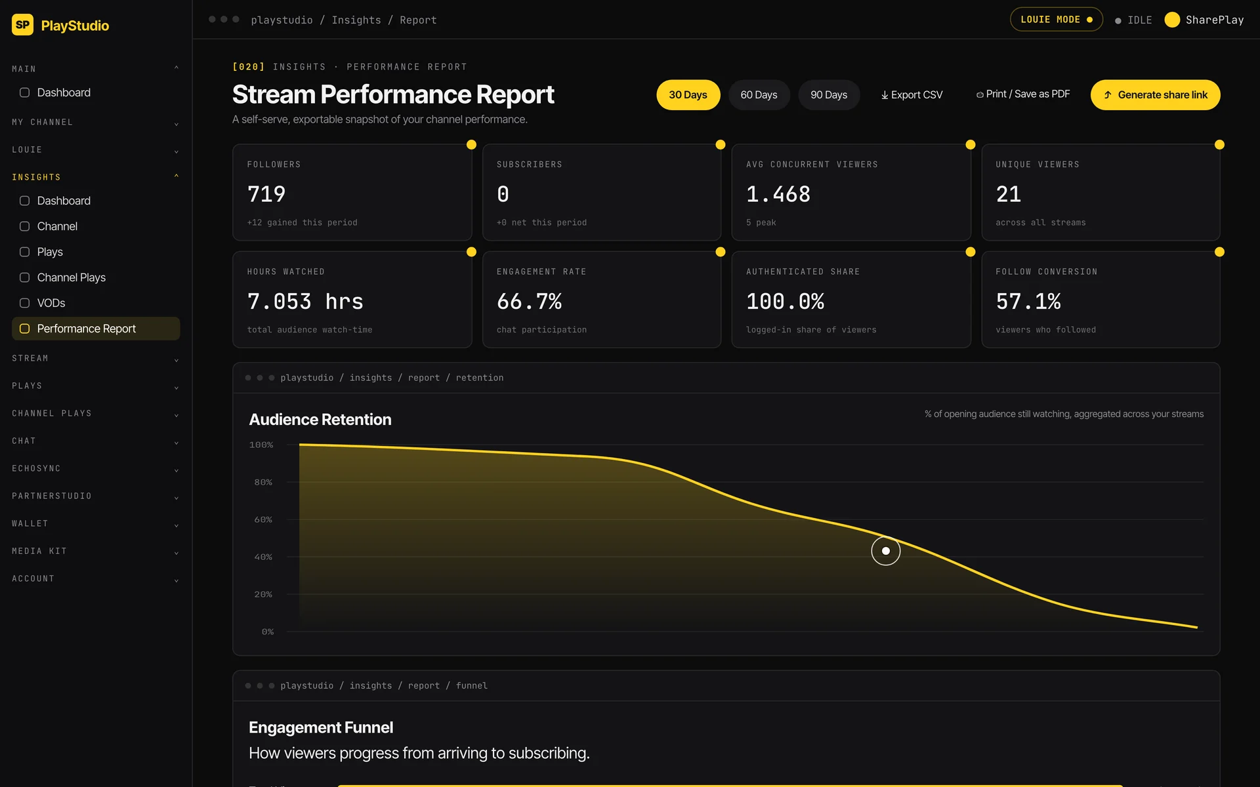Screen dimensions: 1260x787
Task: Open the Performance Report page
Action: coord(96,329)
